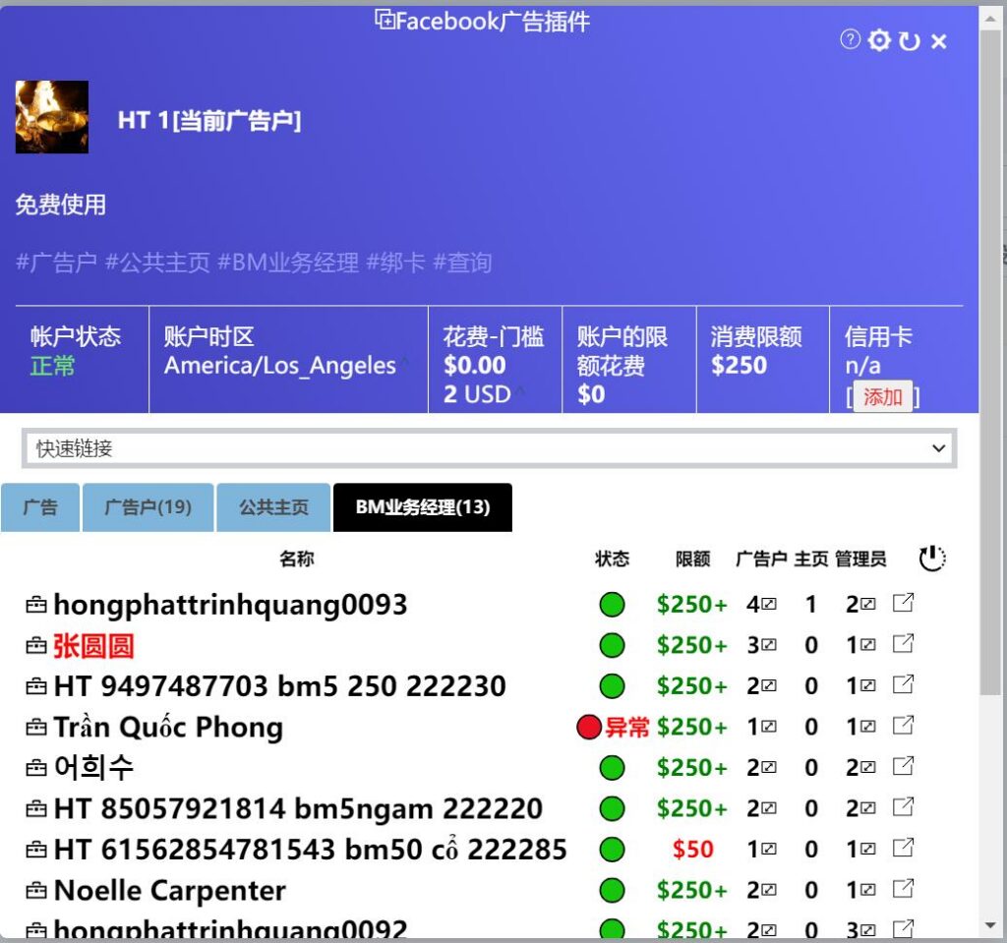Edit admins icon in HT 9497487703 row
The height and width of the screenshot is (943, 1007).
(x=868, y=686)
